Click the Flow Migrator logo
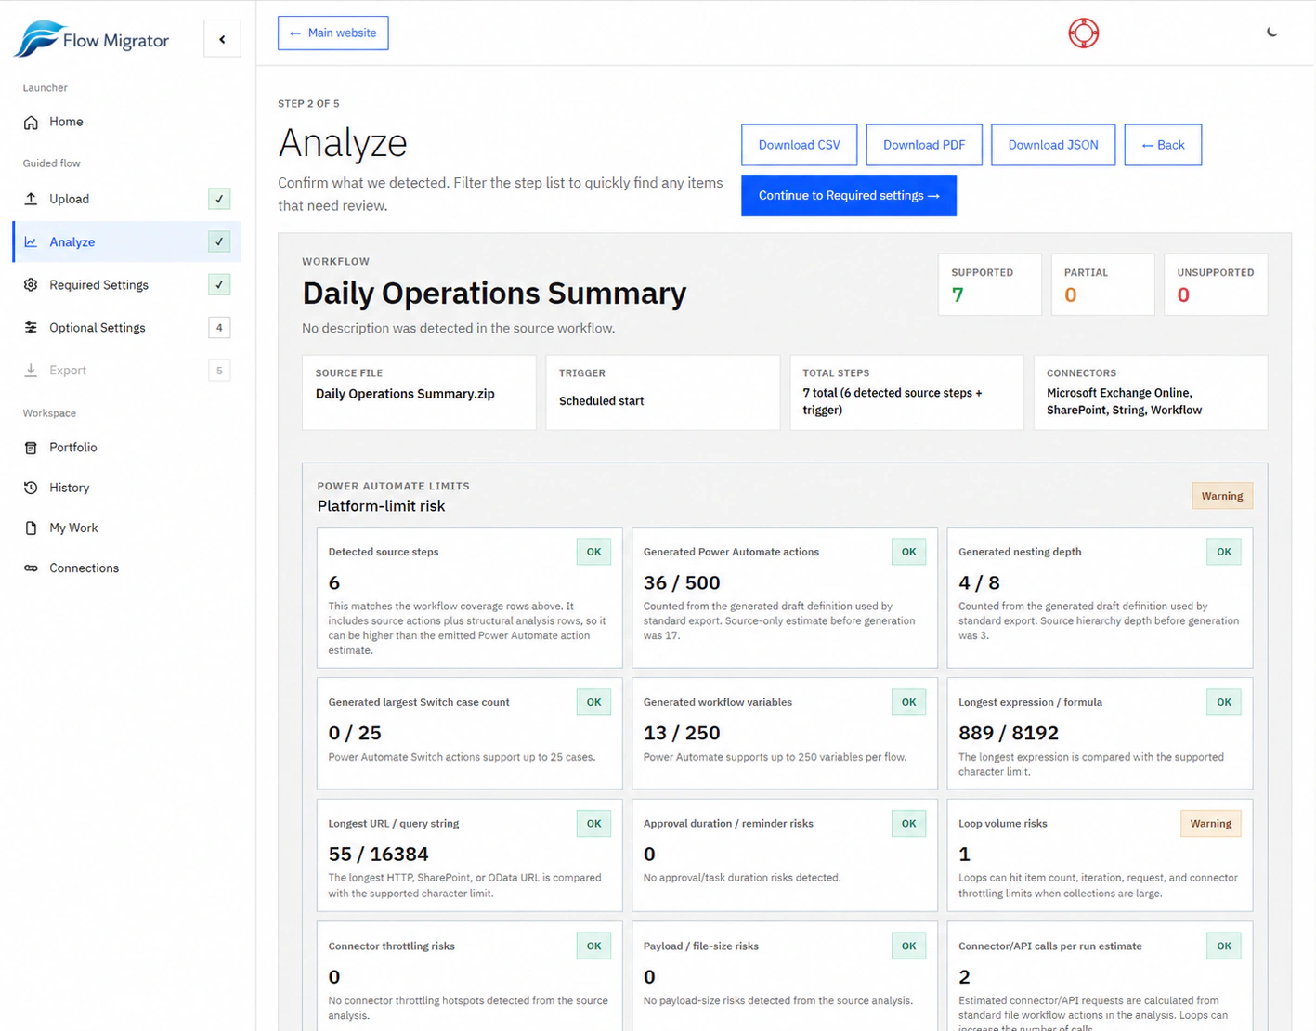This screenshot has width=1316, height=1031. [x=92, y=39]
